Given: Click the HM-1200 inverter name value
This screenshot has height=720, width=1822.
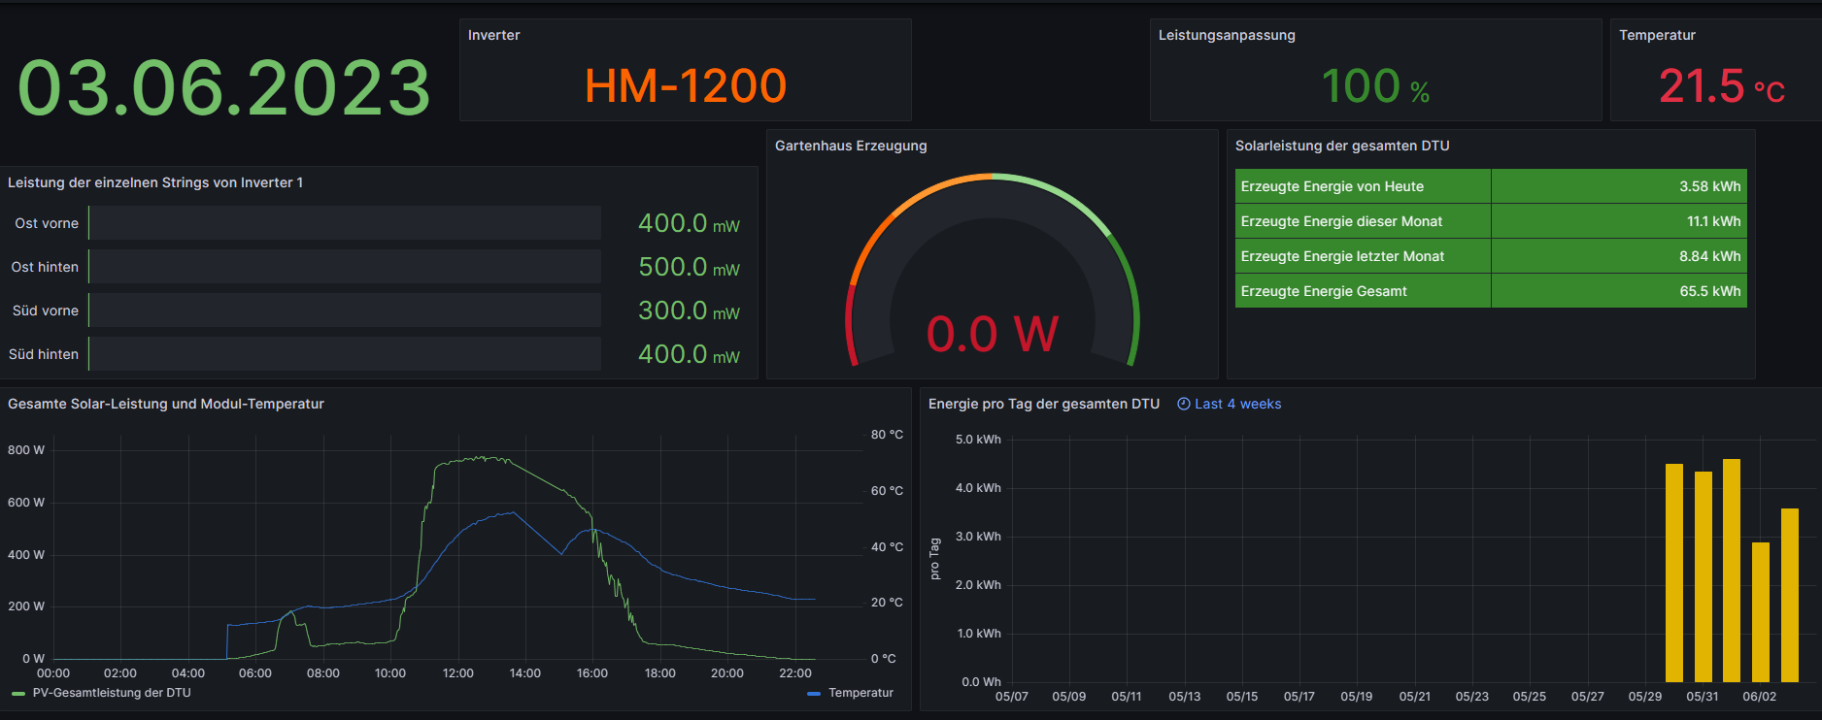Looking at the screenshot, I should pyautogui.click(x=686, y=86).
